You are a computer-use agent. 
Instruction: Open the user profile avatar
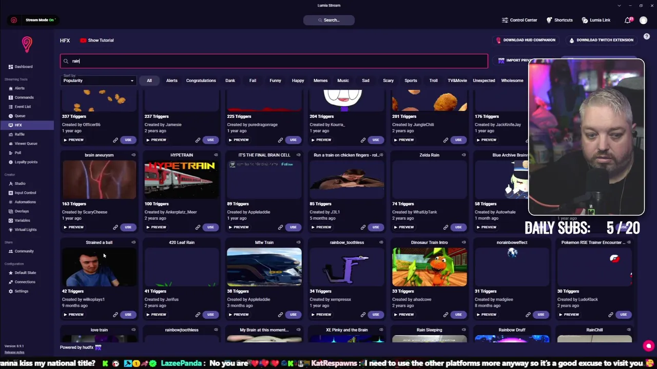(x=644, y=20)
